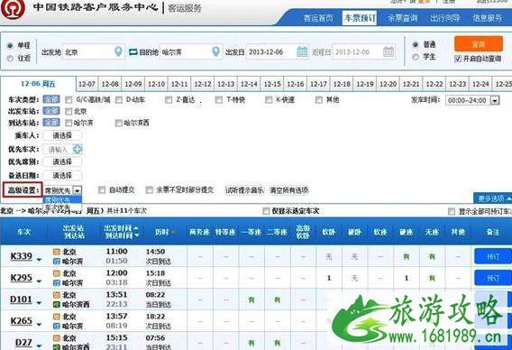Image resolution: width=512 pixels, height=350 pixels.
Task: Open 出行向导 navigation tab
Action: tap(444, 18)
